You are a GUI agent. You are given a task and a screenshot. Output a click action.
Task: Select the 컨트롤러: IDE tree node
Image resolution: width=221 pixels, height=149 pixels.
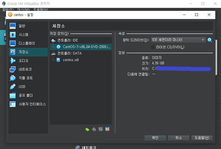(81, 40)
